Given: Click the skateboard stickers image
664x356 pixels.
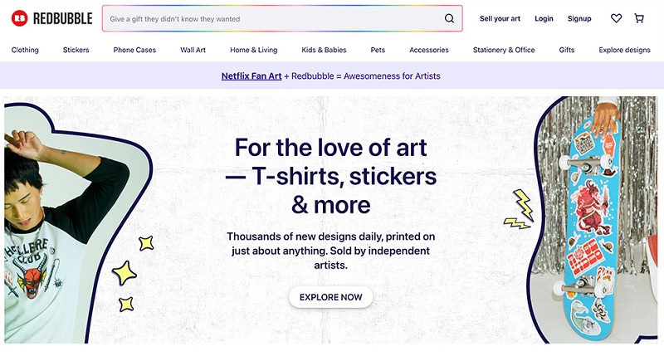Looking at the screenshot, I should point(594,220).
